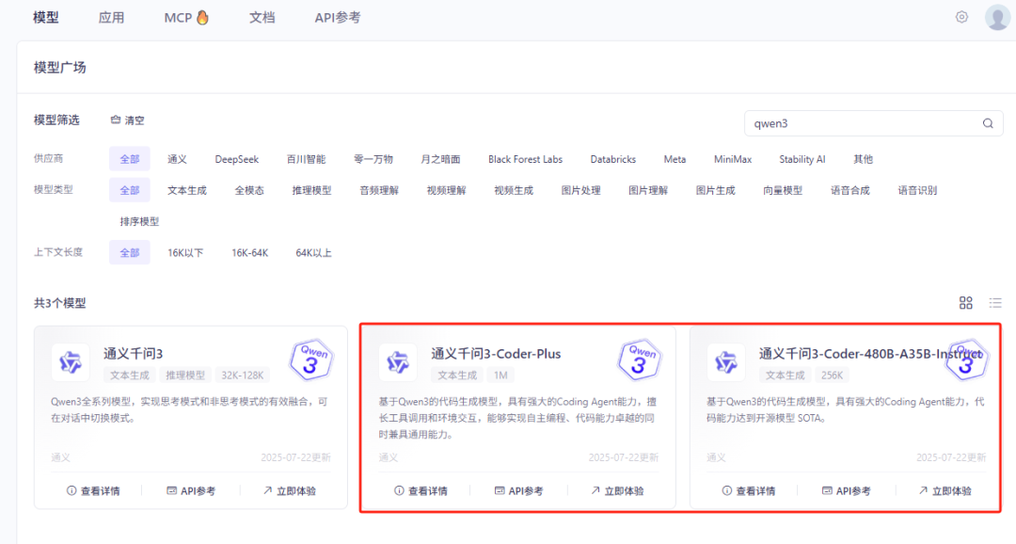Viewport: 1016px width, 544px height.
Task: Click API参考 on Coder-Plus card
Action: 519,491
